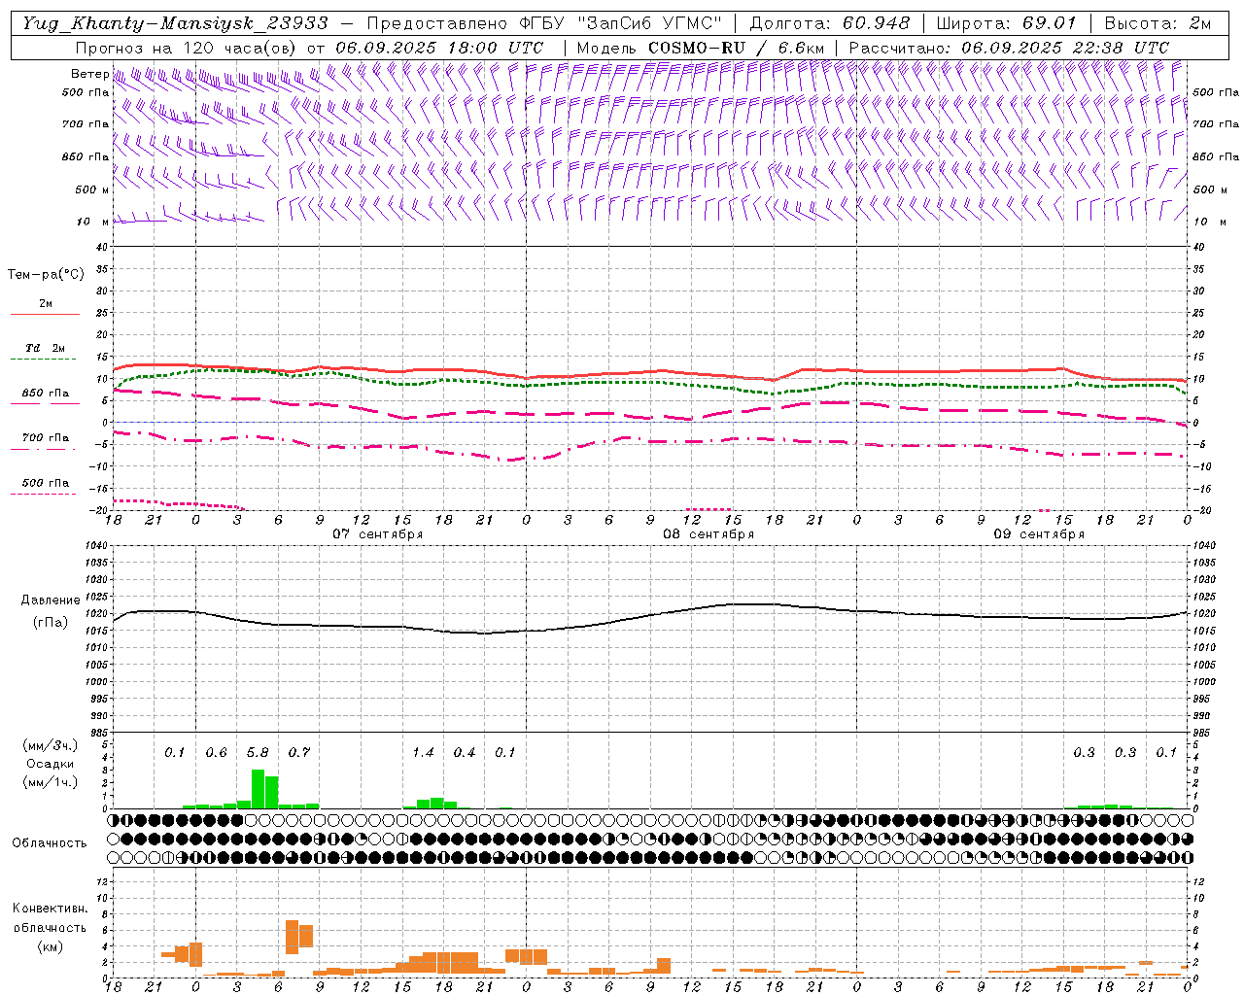Select the provider text ФГБУ "ЗапСиб УГМС"
This screenshot has height=995, width=1244.
(618, 23)
